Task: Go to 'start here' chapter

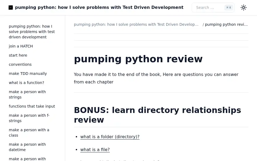Action: pos(18,55)
